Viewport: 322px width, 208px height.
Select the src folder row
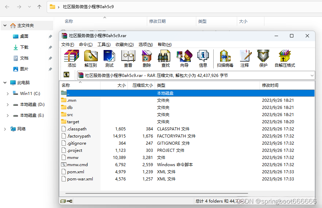point(187,115)
